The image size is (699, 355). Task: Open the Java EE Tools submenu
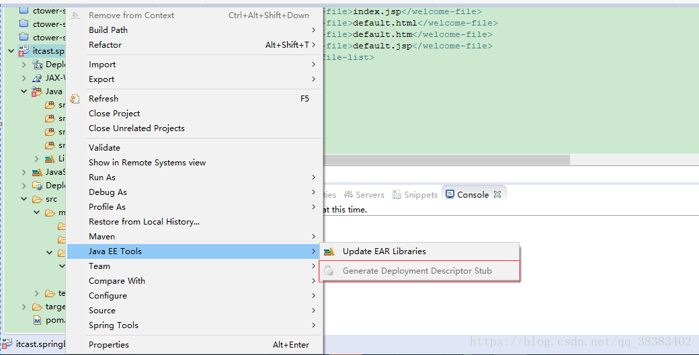195,251
